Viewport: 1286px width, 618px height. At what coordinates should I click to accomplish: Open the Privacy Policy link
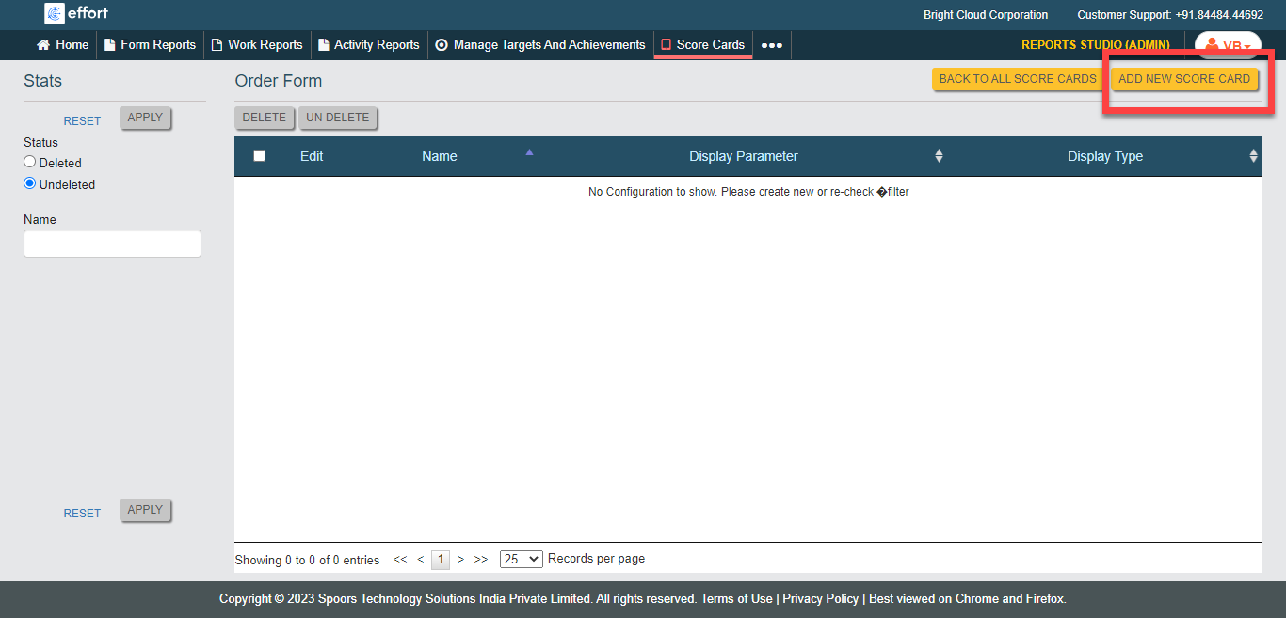coord(820,598)
